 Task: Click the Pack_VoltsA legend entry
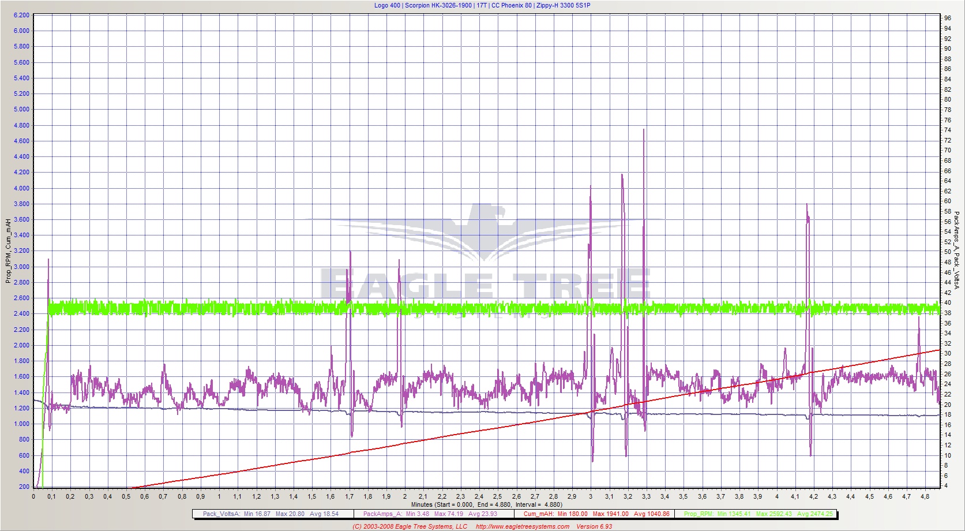[271, 514]
